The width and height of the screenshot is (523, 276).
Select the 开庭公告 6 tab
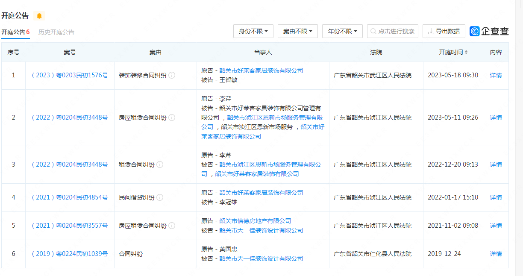[x=15, y=32]
